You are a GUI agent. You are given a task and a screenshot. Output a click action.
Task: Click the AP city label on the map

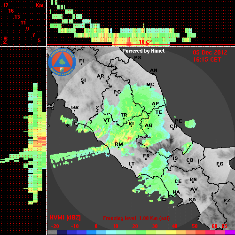pyautogui.click(x=155, y=104)
